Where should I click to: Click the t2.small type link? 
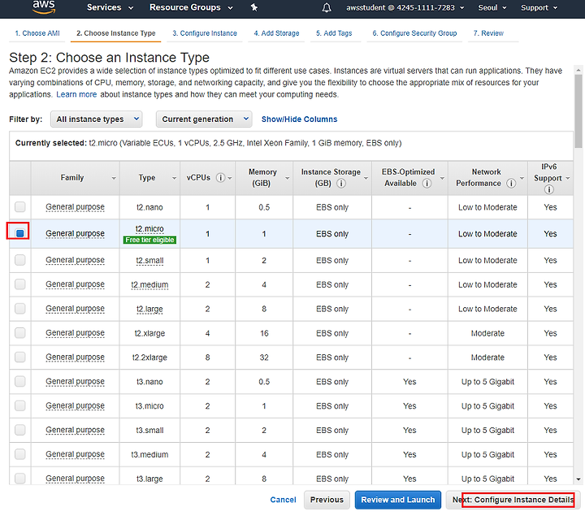149,260
